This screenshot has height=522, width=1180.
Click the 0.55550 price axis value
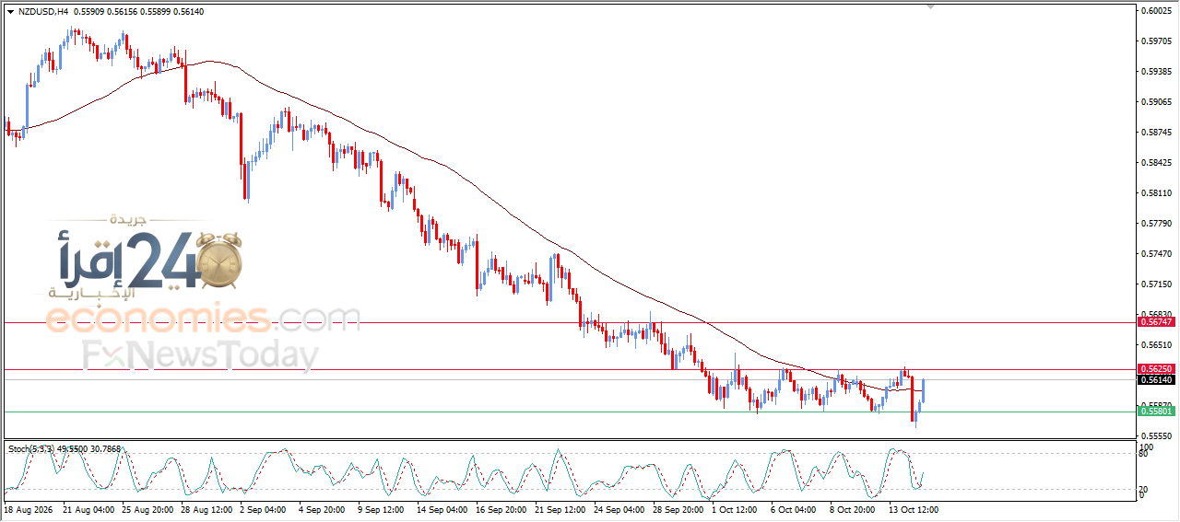(x=1158, y=436)
